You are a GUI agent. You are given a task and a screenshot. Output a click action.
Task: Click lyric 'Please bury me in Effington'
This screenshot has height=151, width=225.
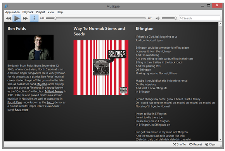(x=152, y=121)
